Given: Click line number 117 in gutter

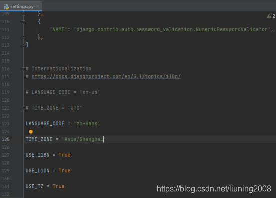Looking at the screenshot, I should pos(6,77).
